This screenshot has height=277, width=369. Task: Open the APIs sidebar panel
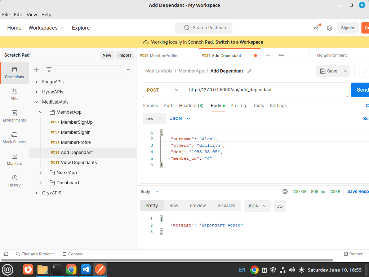[14, 92]
